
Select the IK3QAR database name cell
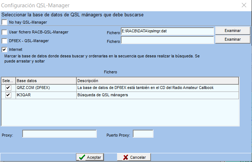pos(45,95)
